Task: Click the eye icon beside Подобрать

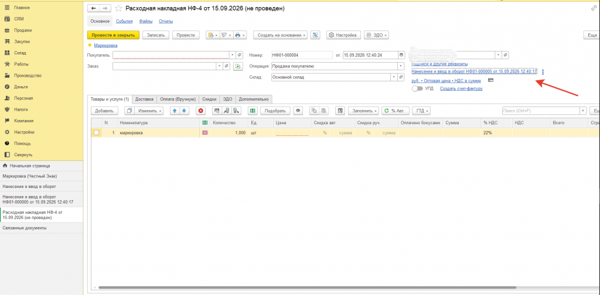Action: pyautogui.click(x=298, y=111)
